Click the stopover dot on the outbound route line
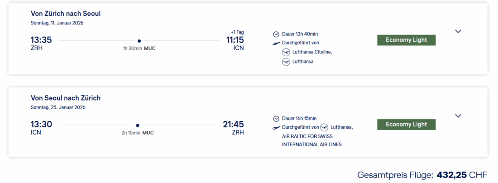This screenshot has height=183, width=498. (139, 41)
